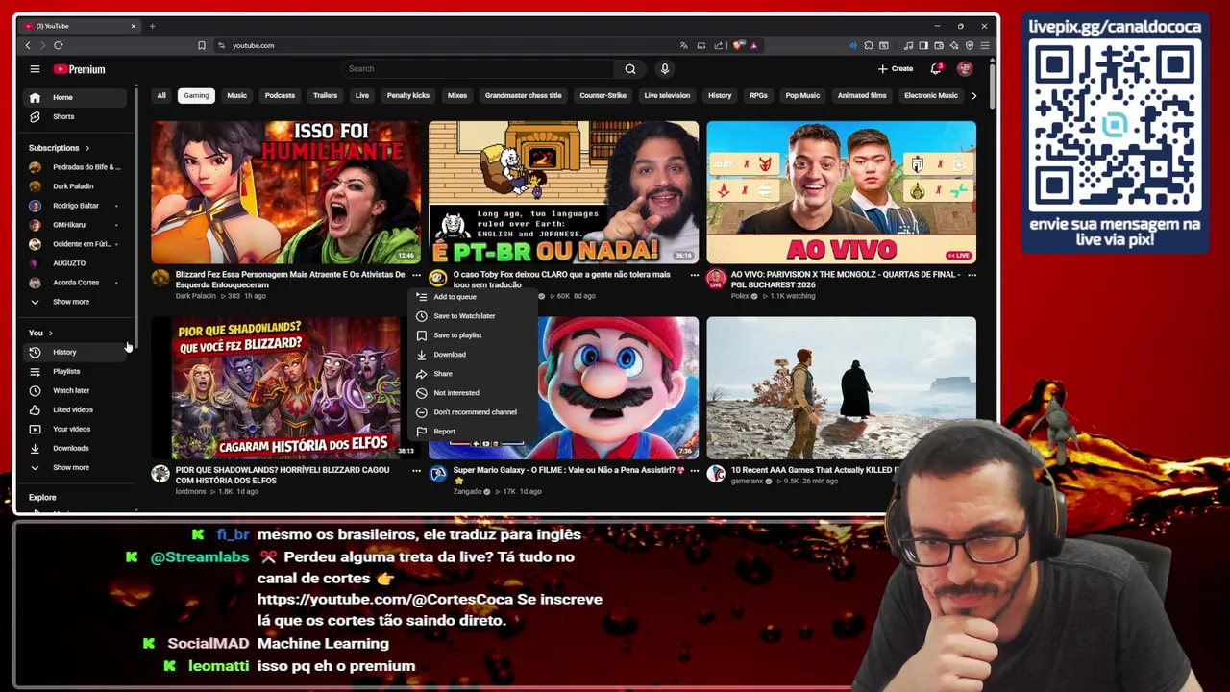Image resolution: width=1230 pixels, height=692 pixels.
Task: Choose Don't recommend channel
Action: pyautogui.click(x=471, y=412)
